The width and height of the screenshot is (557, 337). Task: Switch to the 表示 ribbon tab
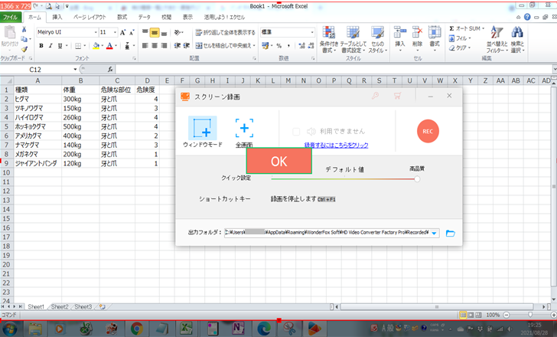pyautogui.click(x=188, y=17)
